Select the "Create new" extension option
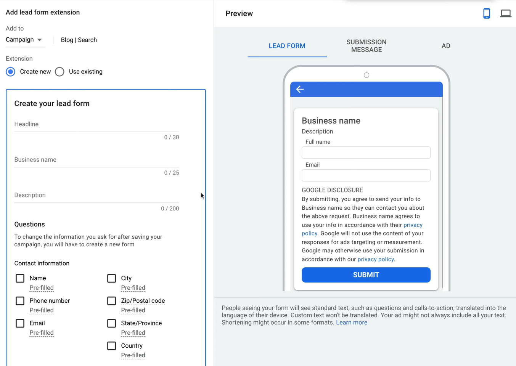The image size is (516, 366). pyautogui.click(x=10, y=71)
